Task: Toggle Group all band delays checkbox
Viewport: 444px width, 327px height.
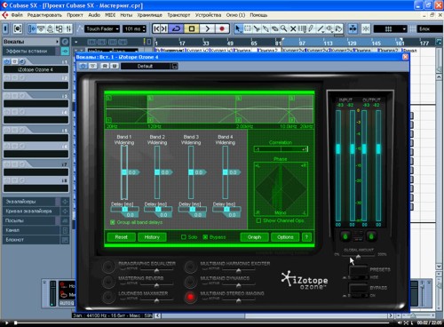Action: pos(113,222)
